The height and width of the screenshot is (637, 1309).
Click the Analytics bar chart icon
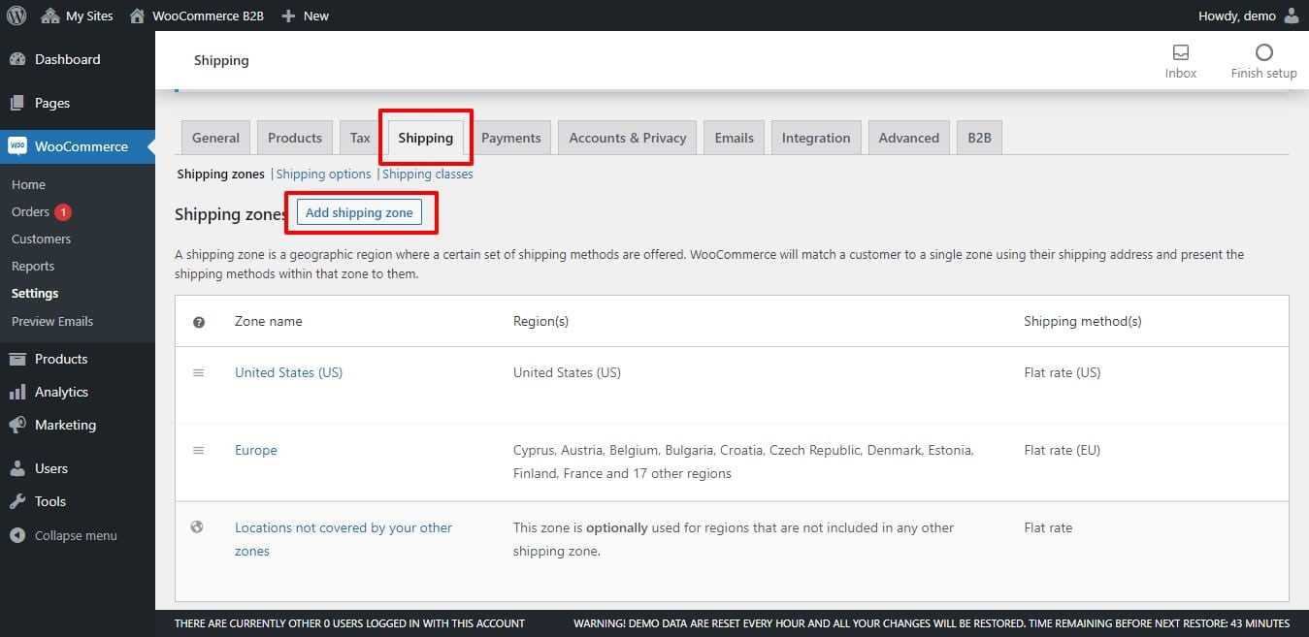coord(17,392)
